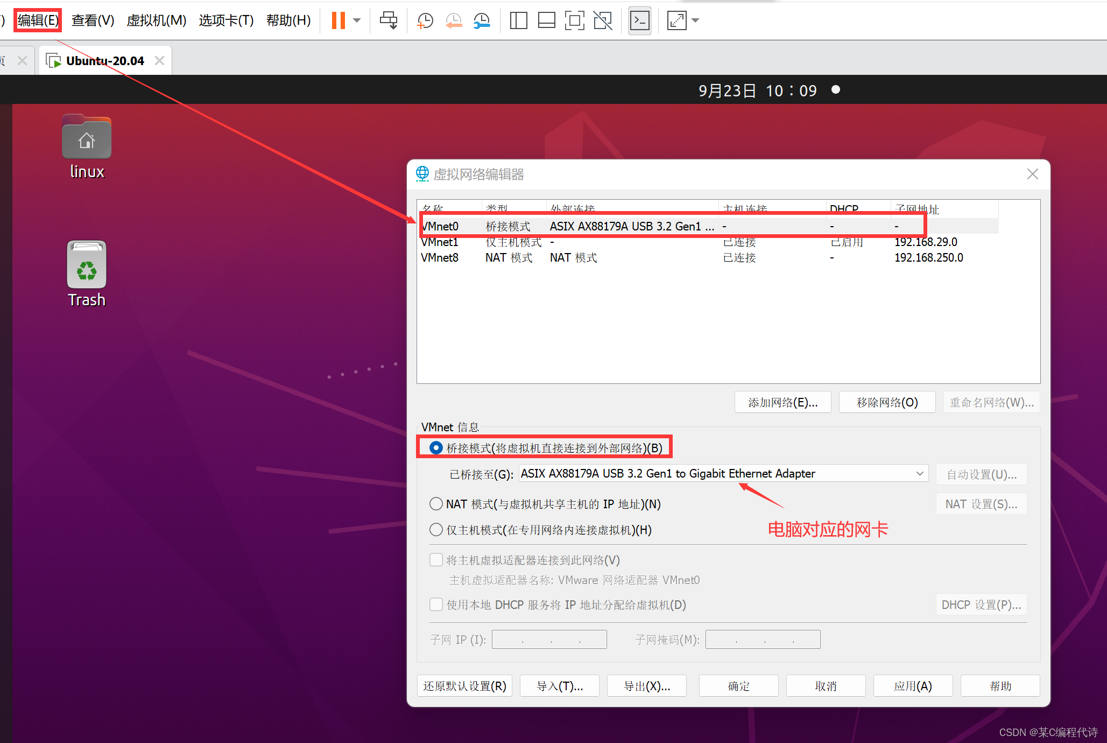Take a snapshot of the VM
The width and height of the screenshot is (1107, 743).
pos(425,20)
